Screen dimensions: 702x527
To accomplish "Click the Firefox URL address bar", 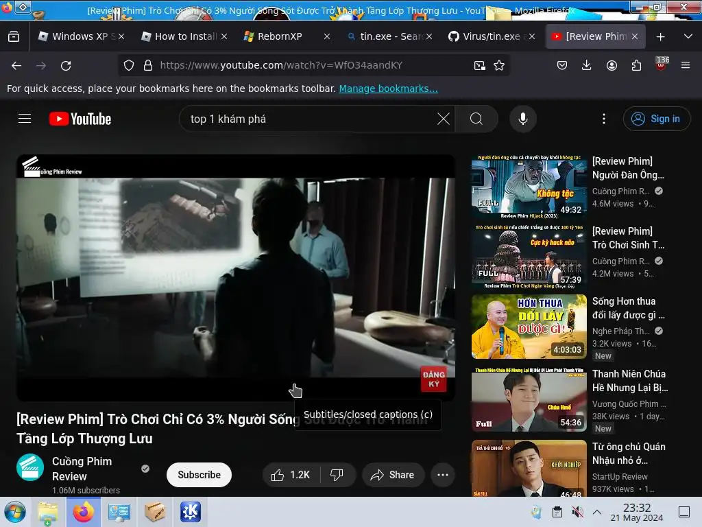I will (x=313, y=65).
